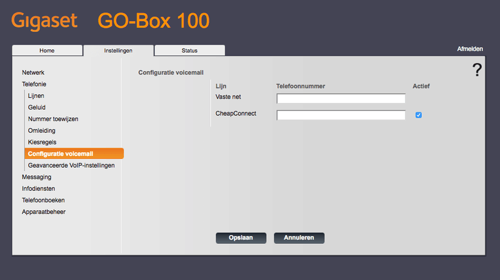Image resolution: width=500 pixels, height=280 pixels.
Task: Open Apparaatbeheer sidebar section
Action: (x=44, y=212)
